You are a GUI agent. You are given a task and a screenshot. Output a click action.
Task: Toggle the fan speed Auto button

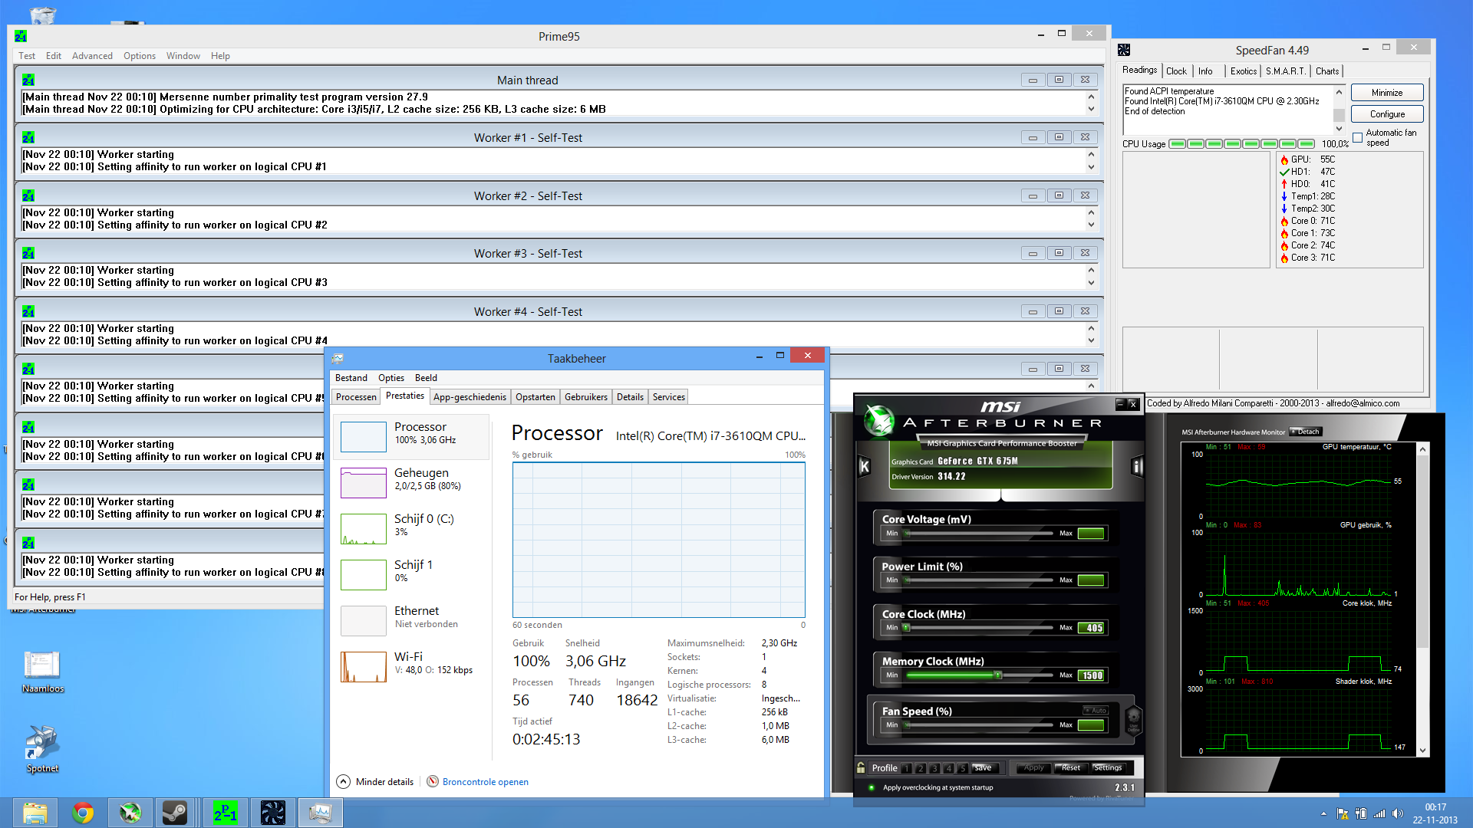1096,710
